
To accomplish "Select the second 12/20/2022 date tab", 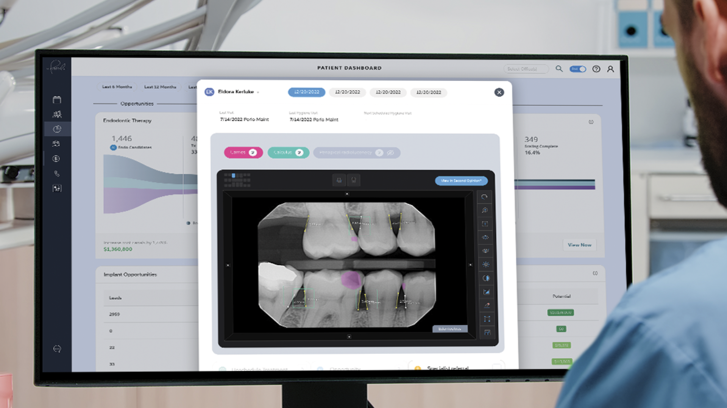I will pyautogui.click(x=347, y=92).
